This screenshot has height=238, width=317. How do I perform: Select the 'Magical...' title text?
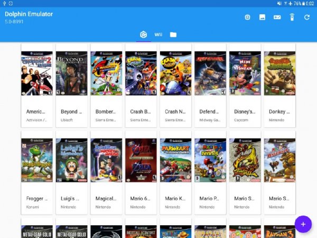[x=106, y=198]
